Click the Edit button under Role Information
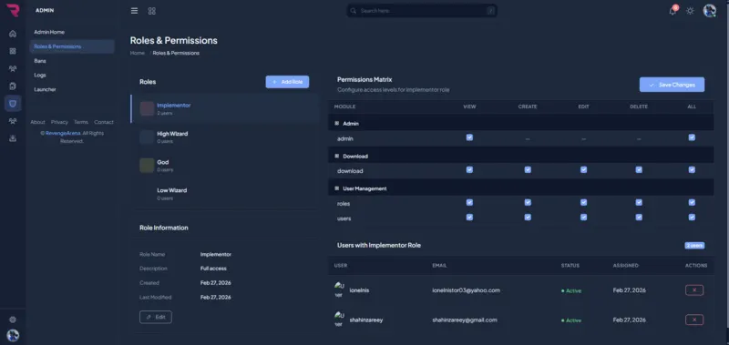The width and height of the screenshot is (729, 345). point(156,317)
